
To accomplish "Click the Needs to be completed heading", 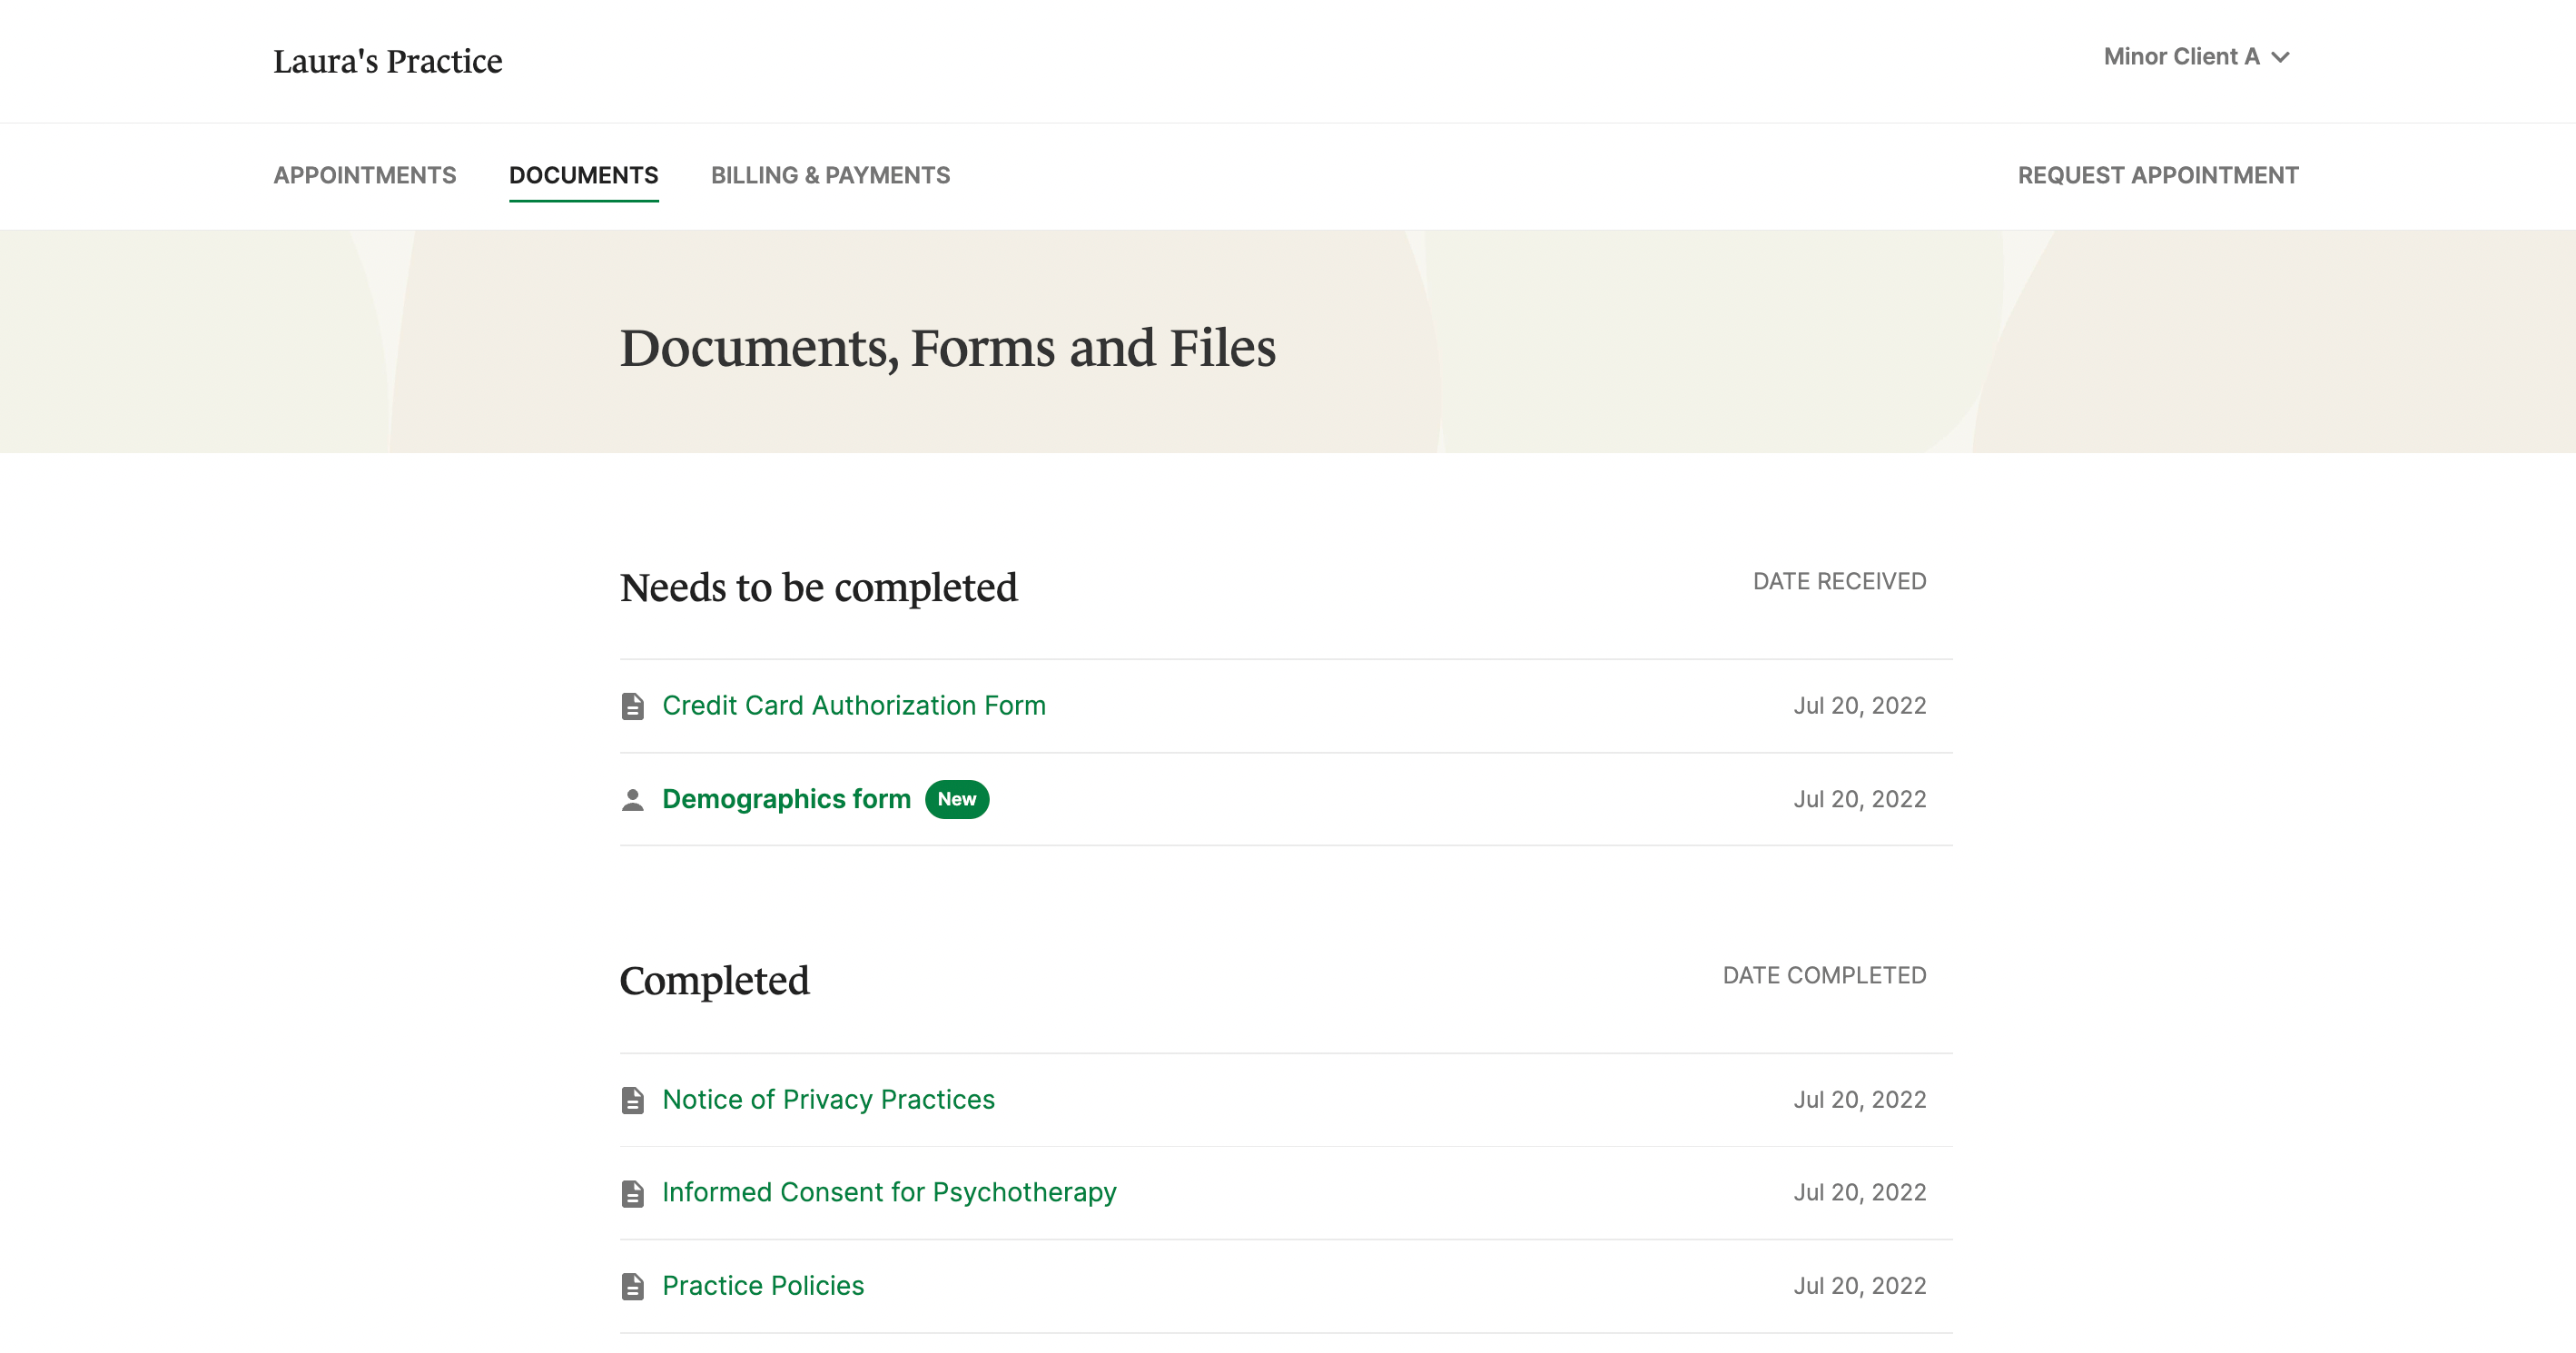I will [819, 588].
